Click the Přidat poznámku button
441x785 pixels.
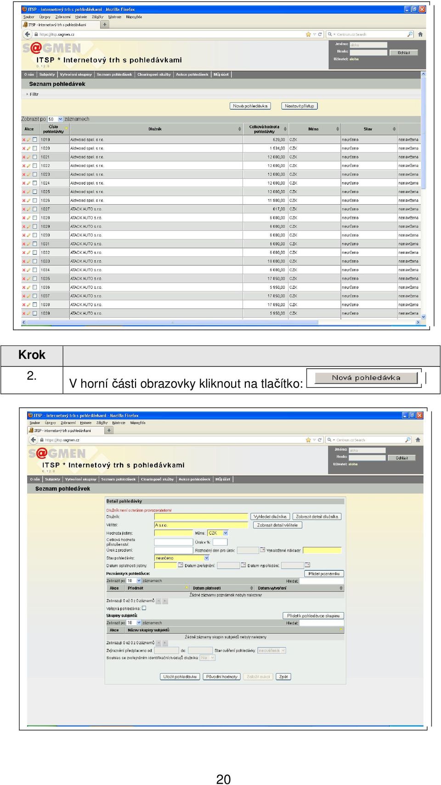tap(324, 573)
